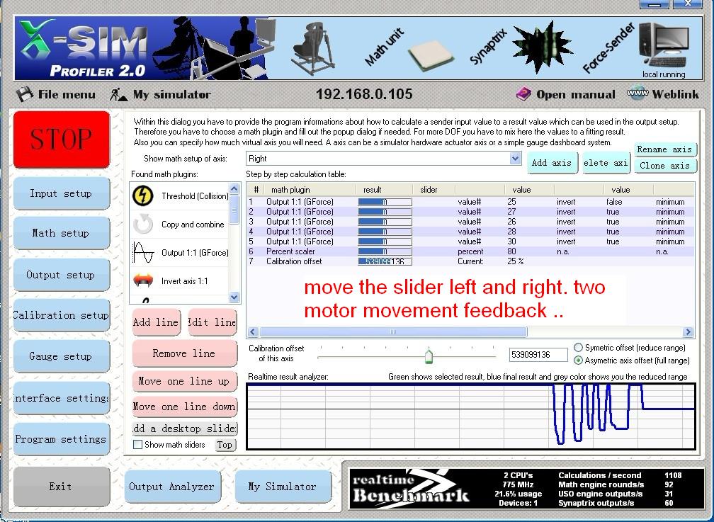The height and width of the screenshot is (522, 714).
Task: Switch to the Math setup page
Action: [x=62, y=233]
